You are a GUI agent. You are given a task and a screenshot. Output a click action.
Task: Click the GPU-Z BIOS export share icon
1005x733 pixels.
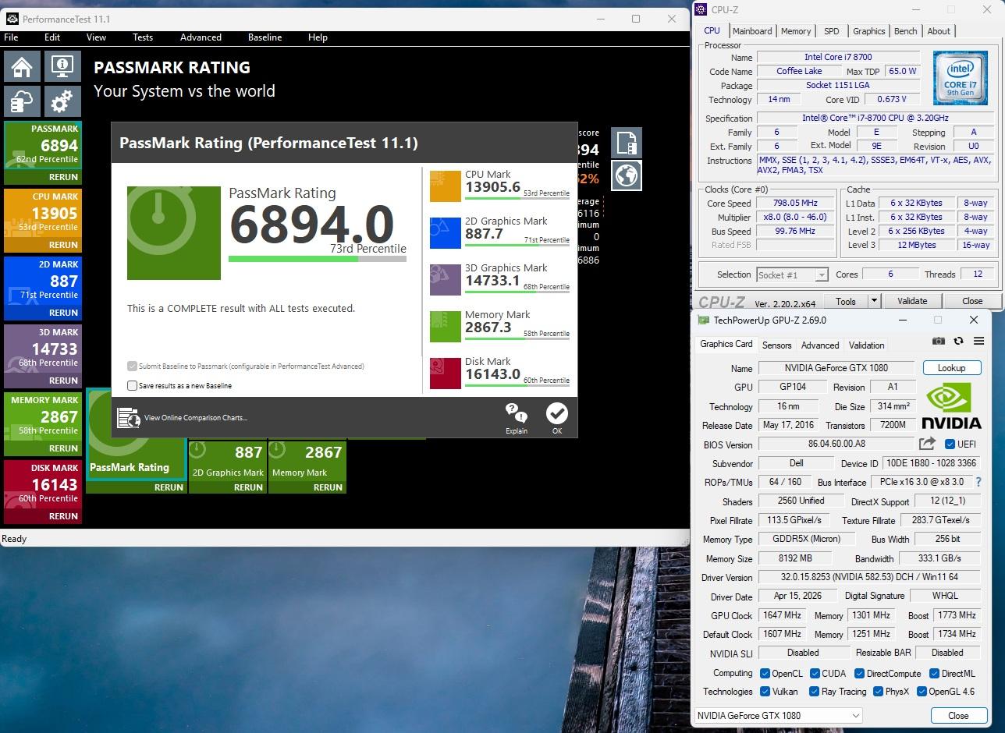pyautogui.click(x=927, y=444)
